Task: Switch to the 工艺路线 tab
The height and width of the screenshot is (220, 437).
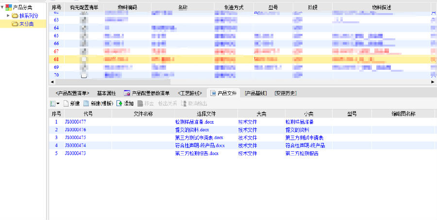Action: pyautogui.click(x=190, y=93)
